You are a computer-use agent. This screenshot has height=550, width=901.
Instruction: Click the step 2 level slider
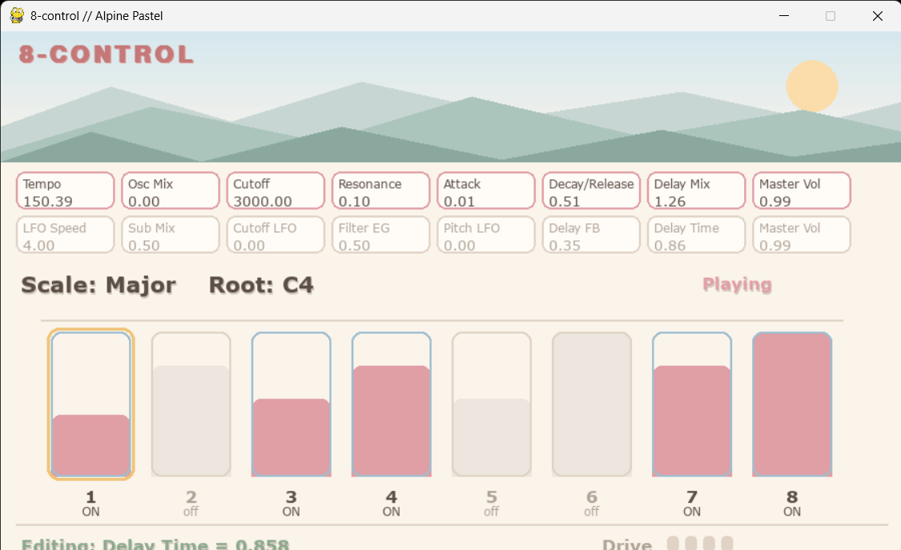pos(191,404)
